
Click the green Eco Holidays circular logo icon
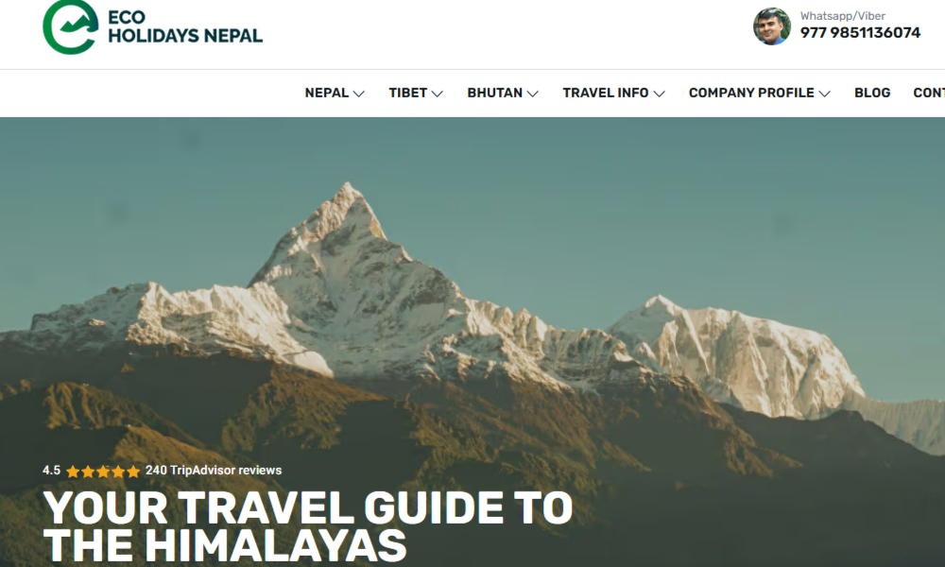(x=71, y=27)
